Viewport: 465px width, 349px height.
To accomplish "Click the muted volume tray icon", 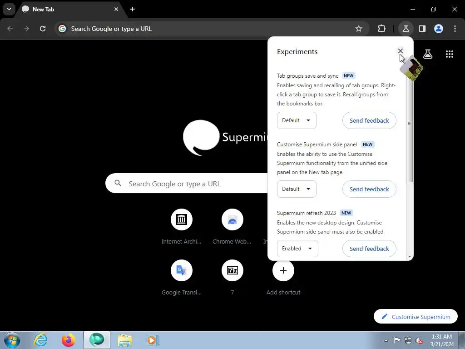I will (x=419, y=340).
